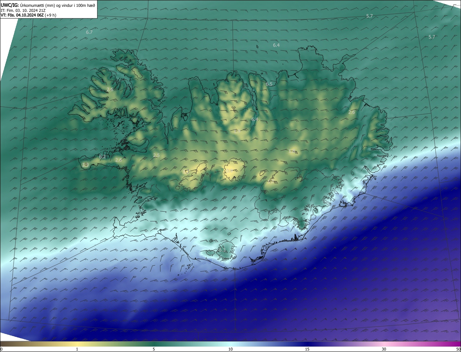Select the 'IT: Fim. 03. 10. 2024 21Z' line
461x352 pixels.
click(x=23, y=10)
